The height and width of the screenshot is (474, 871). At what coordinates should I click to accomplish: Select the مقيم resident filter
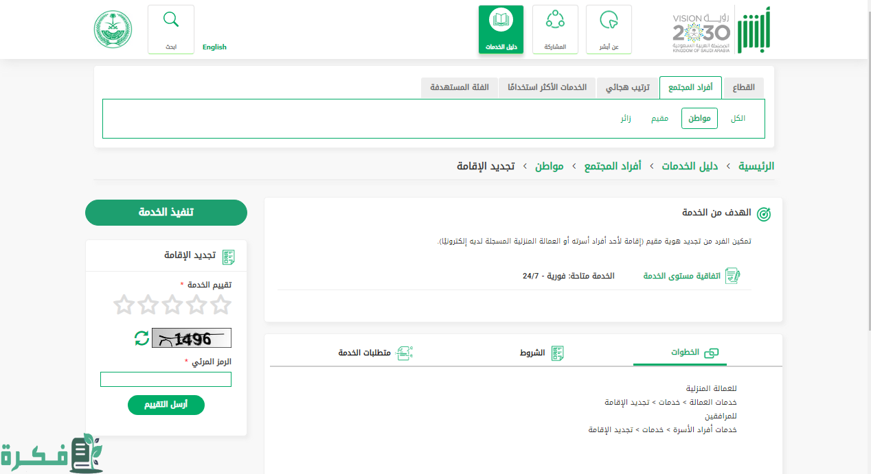(x=659, y=118)
